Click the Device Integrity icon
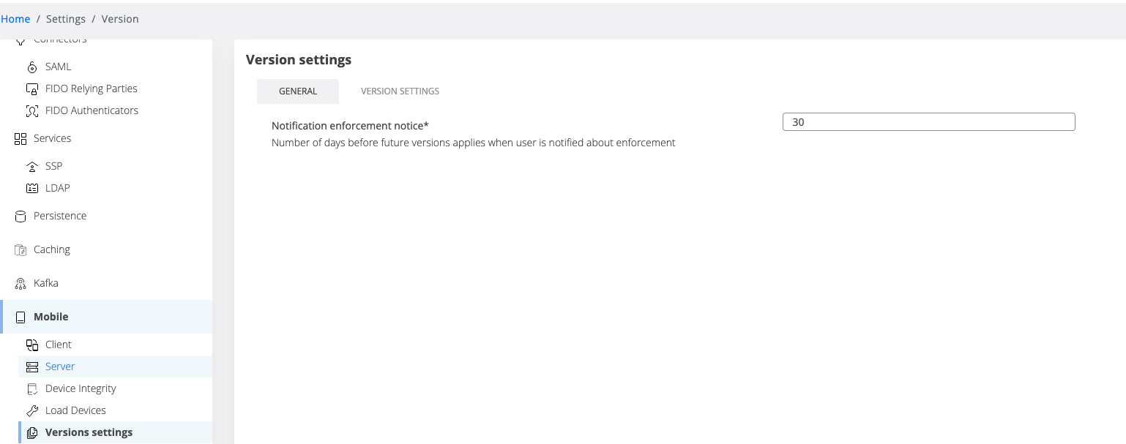This screenshot has width=1126, height=444. 32,389
